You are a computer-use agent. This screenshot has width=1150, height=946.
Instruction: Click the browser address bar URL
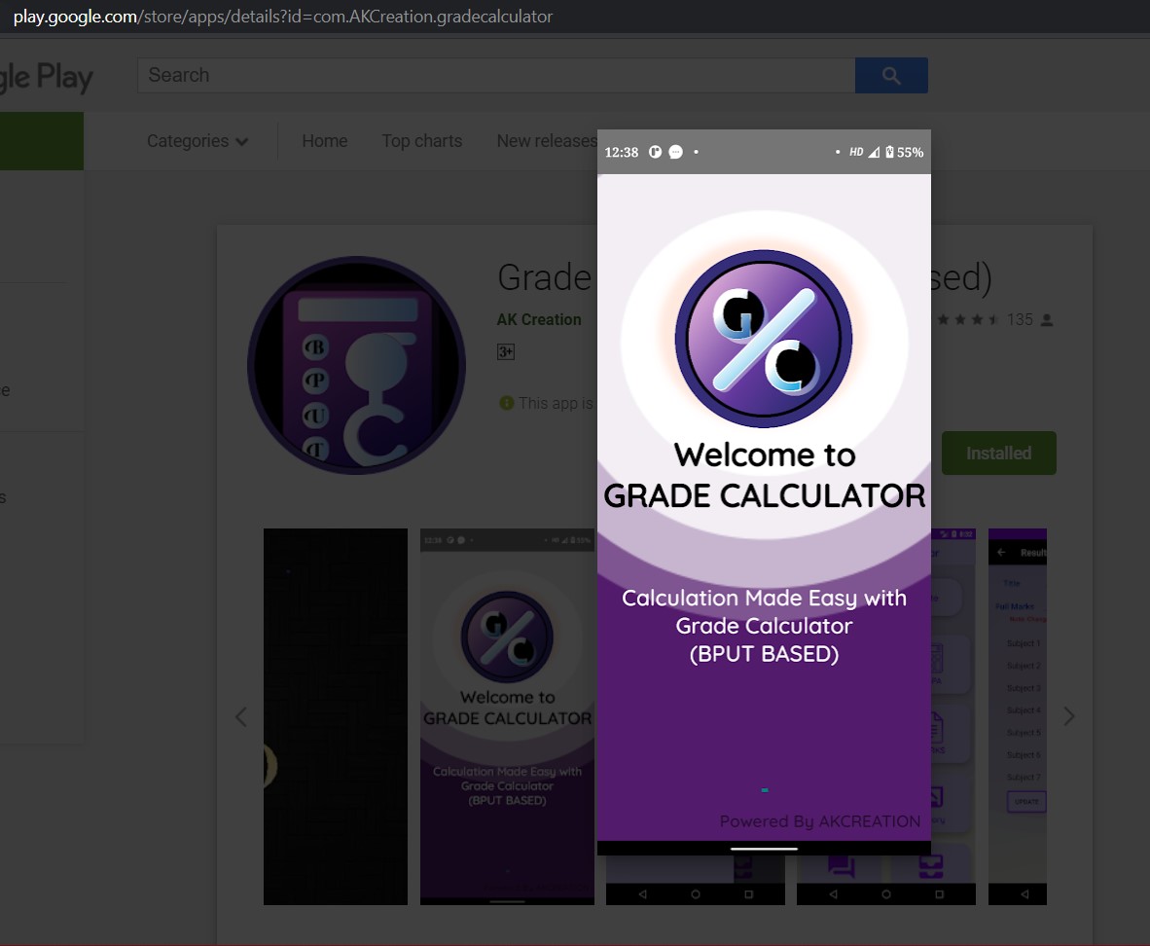coord(283,17)
